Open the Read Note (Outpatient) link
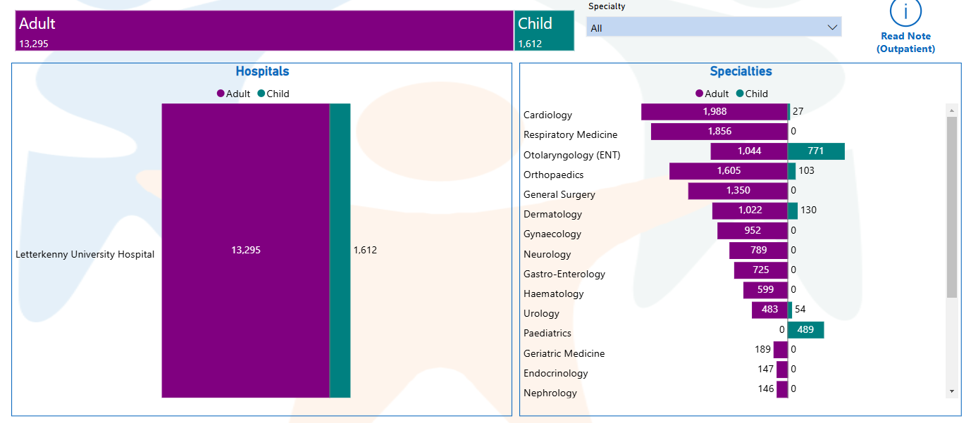971x423 pixels. coord(905,42)
